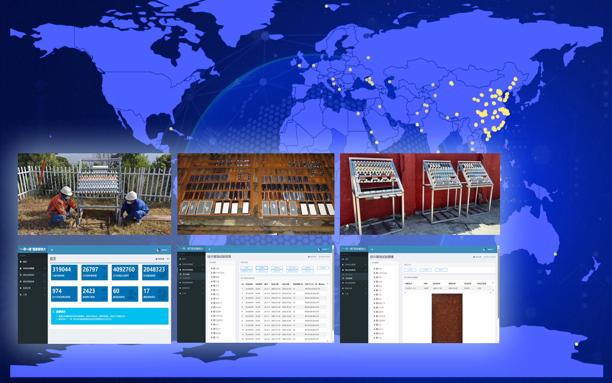The image size is (612, 383).
Task: Open admin dropdown in 挂片腐蚀试验图像 panel
Action: click(x=489, y=249)
